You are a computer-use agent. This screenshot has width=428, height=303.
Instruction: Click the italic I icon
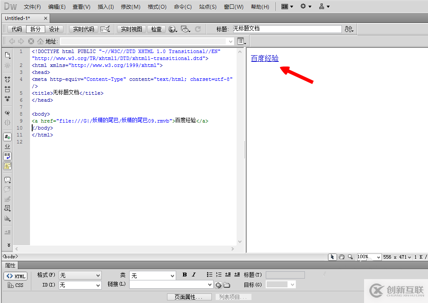point(194,275)
